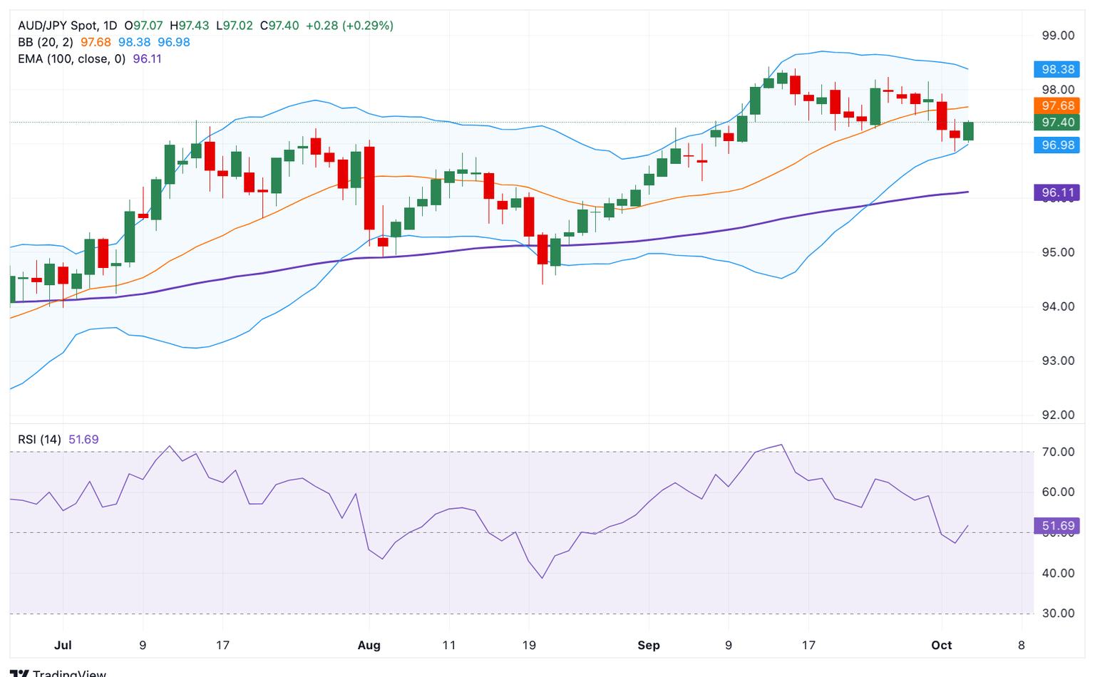Viewport: 1095px width, 677px height.
Task: Click the 99.00 level on price axis
Action: [1057, 36]
